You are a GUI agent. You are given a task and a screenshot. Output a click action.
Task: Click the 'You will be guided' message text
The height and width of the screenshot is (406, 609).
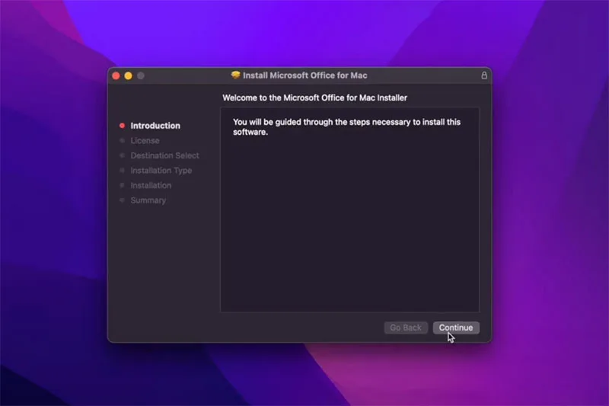click(x=346, y=127)
